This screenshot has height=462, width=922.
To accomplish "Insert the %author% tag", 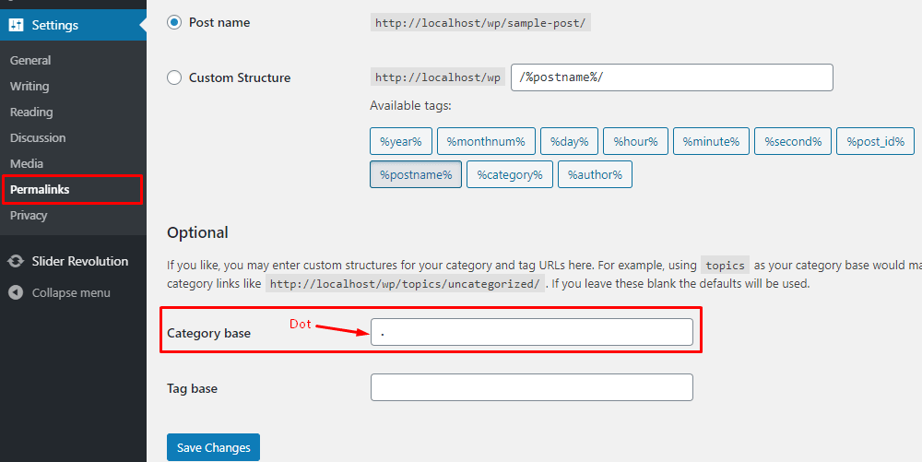I will pyautogui.click(x=595, y=174).
